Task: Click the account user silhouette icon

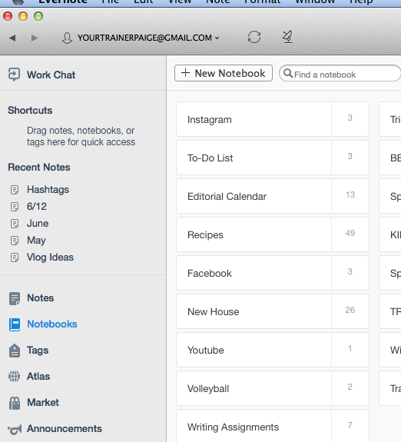Action: click(67, 38)
